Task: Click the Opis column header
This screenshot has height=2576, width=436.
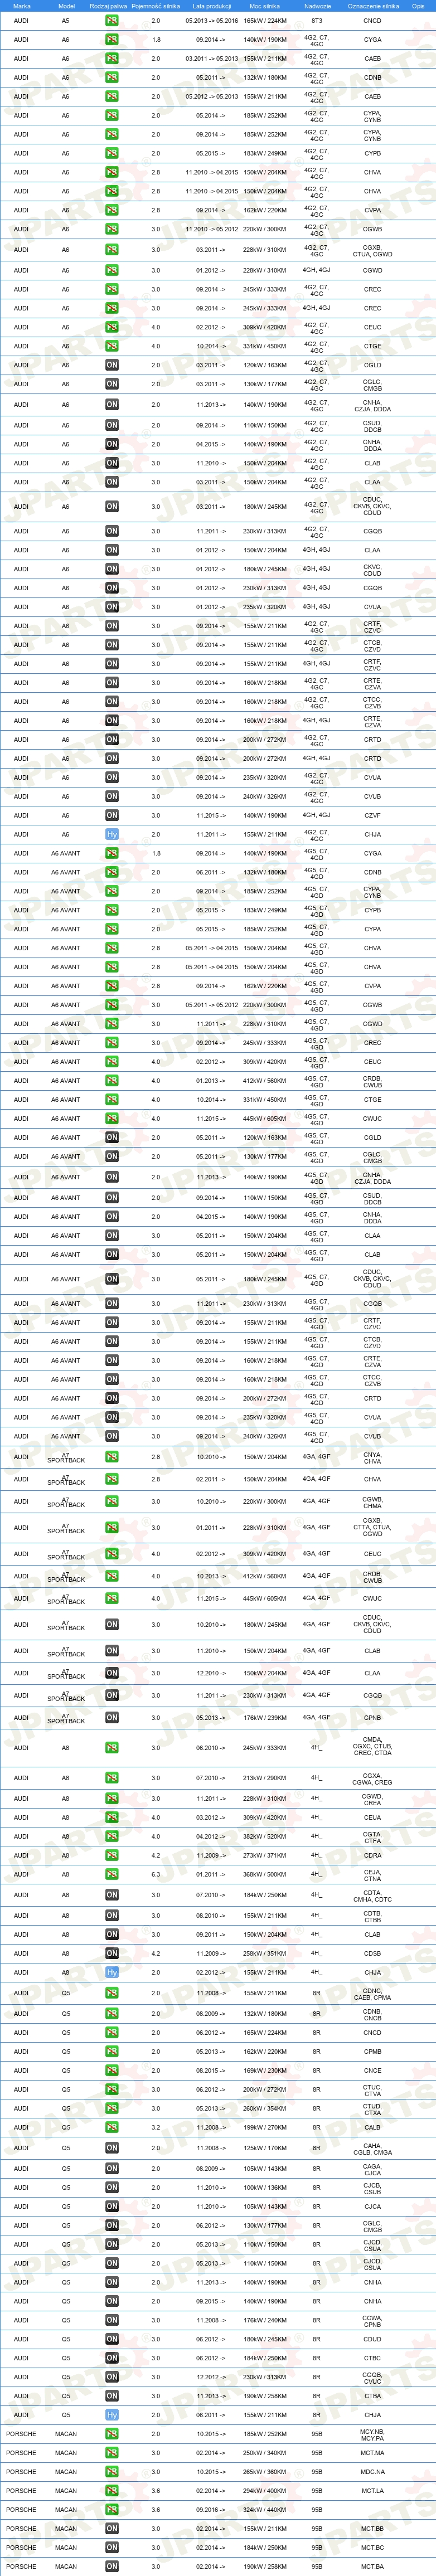Action: [418, 6]
